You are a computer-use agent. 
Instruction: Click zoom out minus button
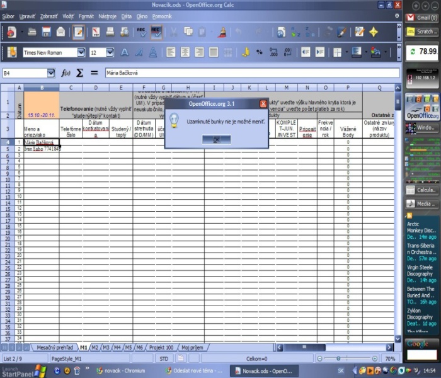(319, 358)
